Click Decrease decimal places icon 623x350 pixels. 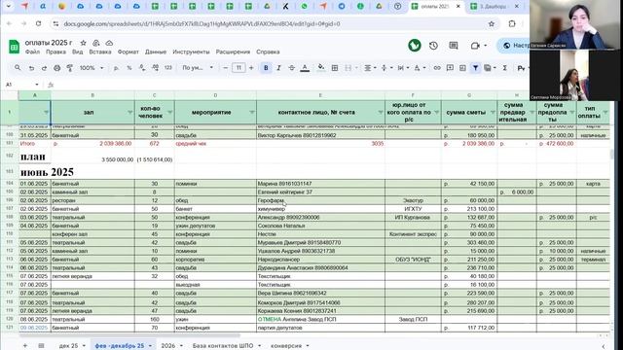142,68
